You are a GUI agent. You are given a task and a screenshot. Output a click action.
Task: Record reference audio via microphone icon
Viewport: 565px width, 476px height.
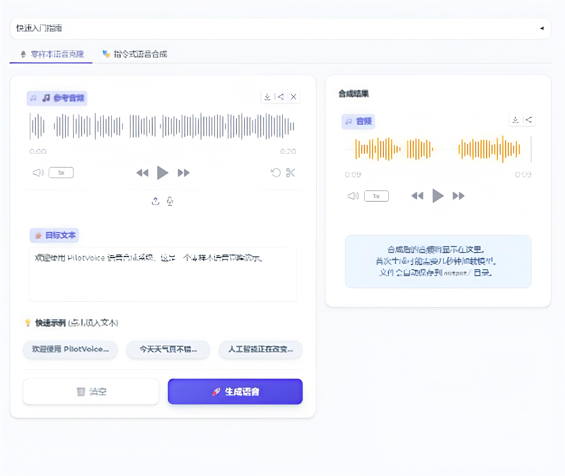[170, 201]
